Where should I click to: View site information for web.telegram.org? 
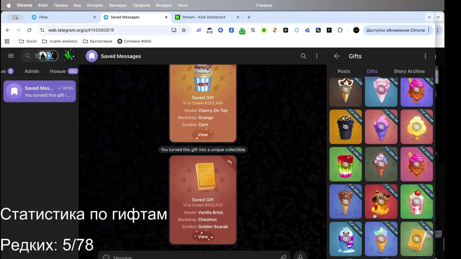point(42,30)
